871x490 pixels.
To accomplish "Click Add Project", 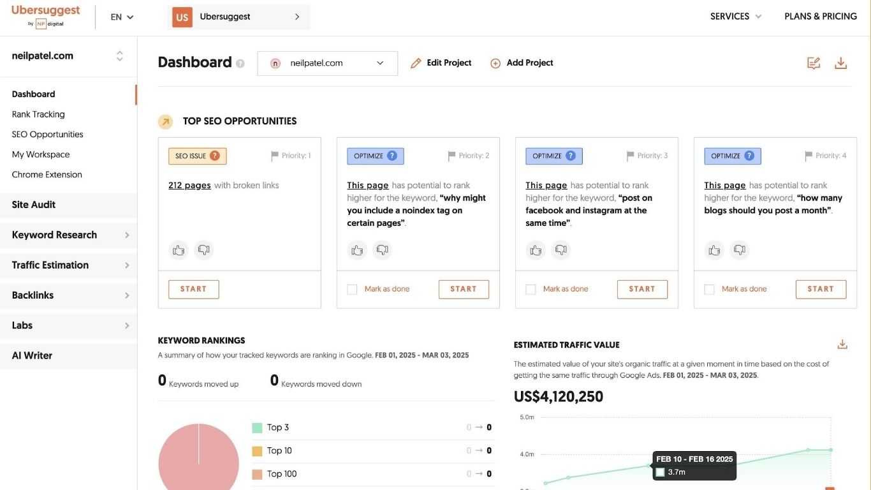I will 522,63.
